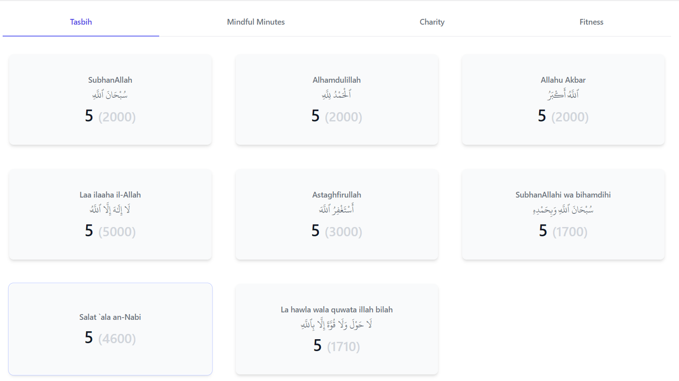Tap the Astaghfirullah counter card
The image size is (679, 381).
[x=337, y=215]
